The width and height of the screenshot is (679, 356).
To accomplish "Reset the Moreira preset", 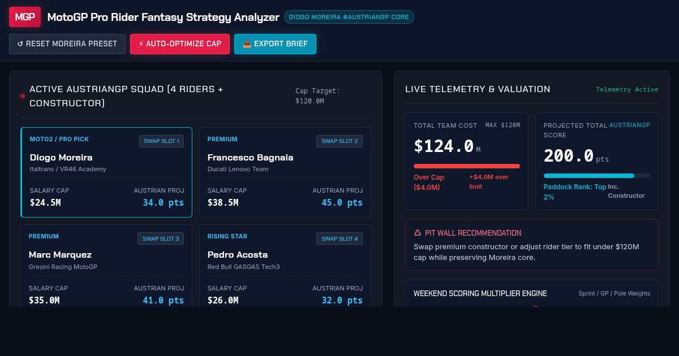I will coord(67,44).
